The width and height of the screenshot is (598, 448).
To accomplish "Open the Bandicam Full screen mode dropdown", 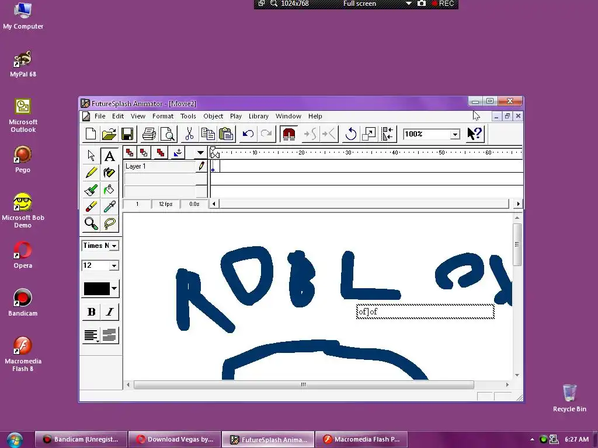I will (x=408, y=3).
